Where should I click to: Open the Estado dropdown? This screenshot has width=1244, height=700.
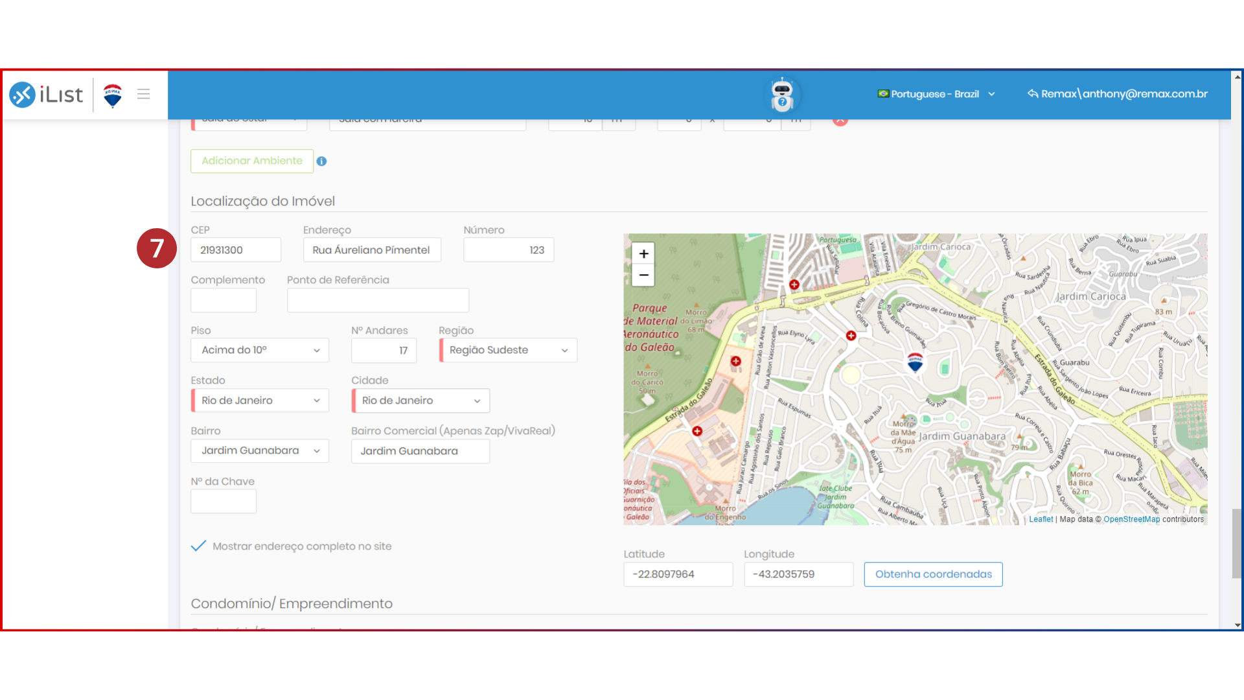pos(260,401)
